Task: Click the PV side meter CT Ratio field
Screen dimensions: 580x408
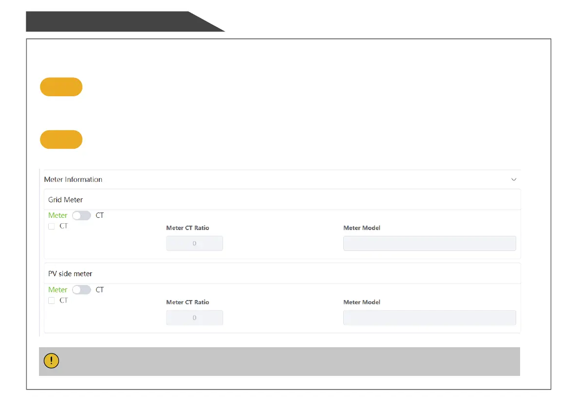Action: coord(195,318)
